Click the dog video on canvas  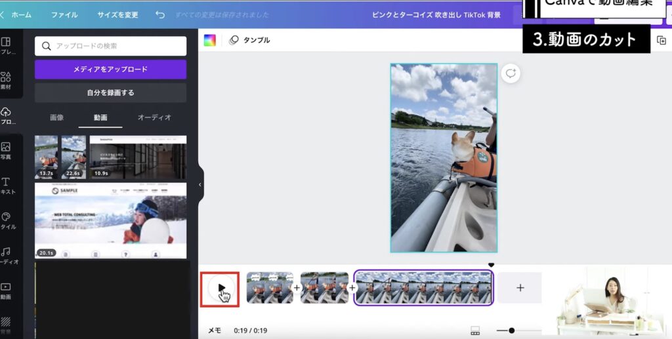(x=444, y=158)
